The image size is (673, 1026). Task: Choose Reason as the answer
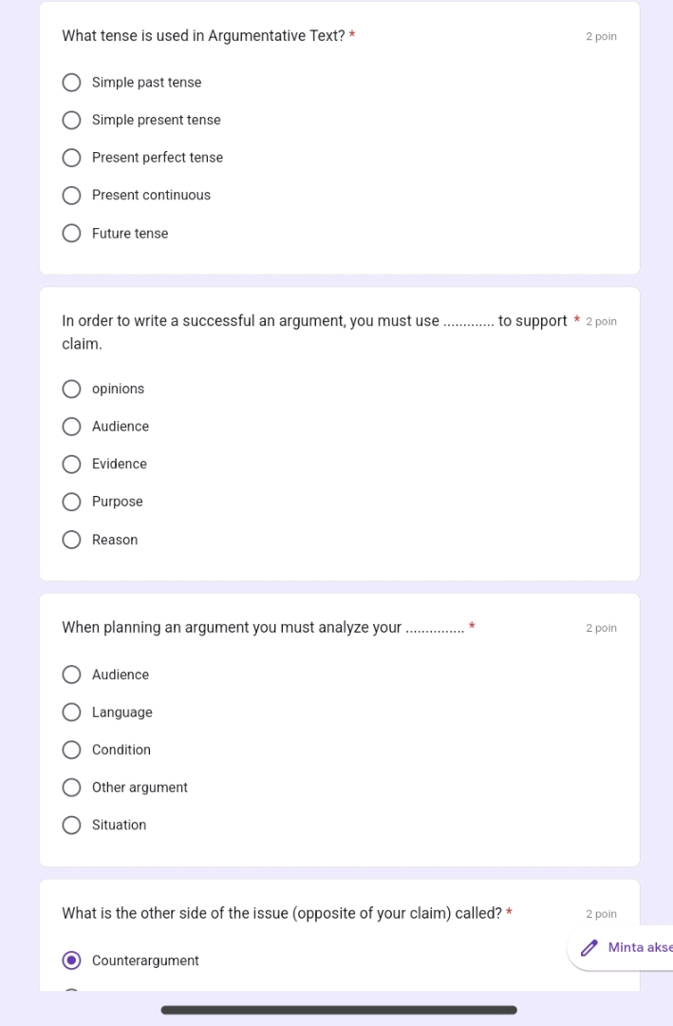coord(71,540)
